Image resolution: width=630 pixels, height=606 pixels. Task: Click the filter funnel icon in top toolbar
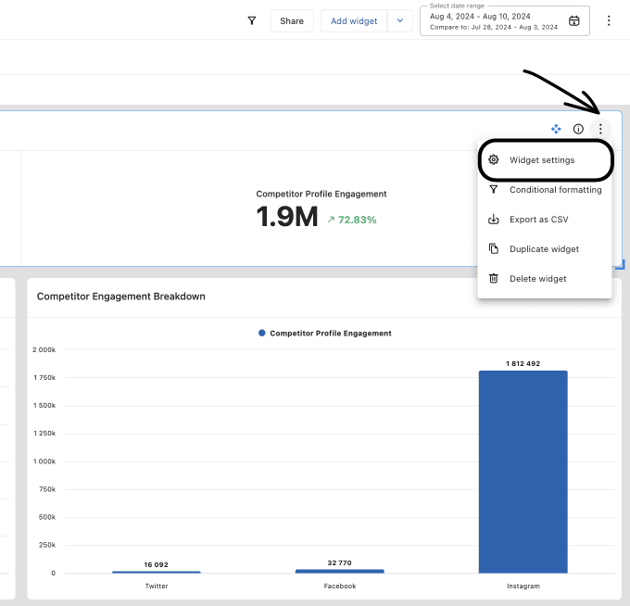pyautogui.click(x=251, y=20)
